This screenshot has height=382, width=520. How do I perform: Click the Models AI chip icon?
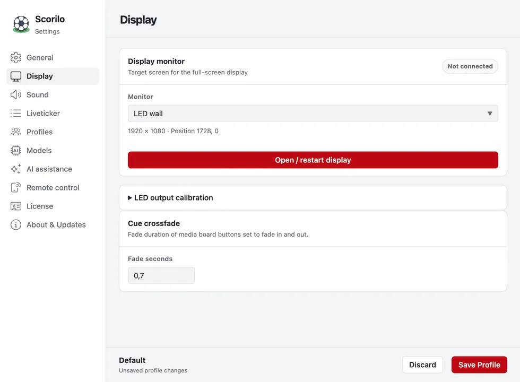15,151
